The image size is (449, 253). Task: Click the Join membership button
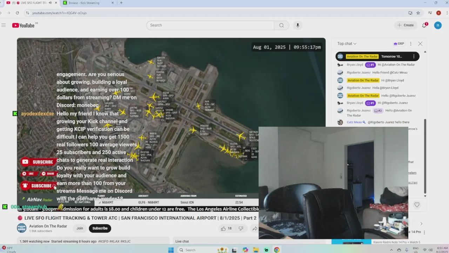[80, 228]
